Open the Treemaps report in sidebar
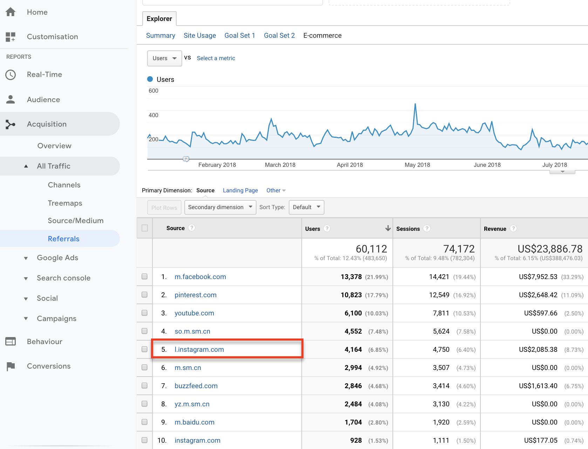 click(65, 203)
